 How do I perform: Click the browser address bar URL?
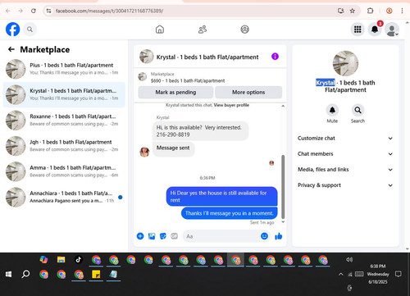[109, 11]
